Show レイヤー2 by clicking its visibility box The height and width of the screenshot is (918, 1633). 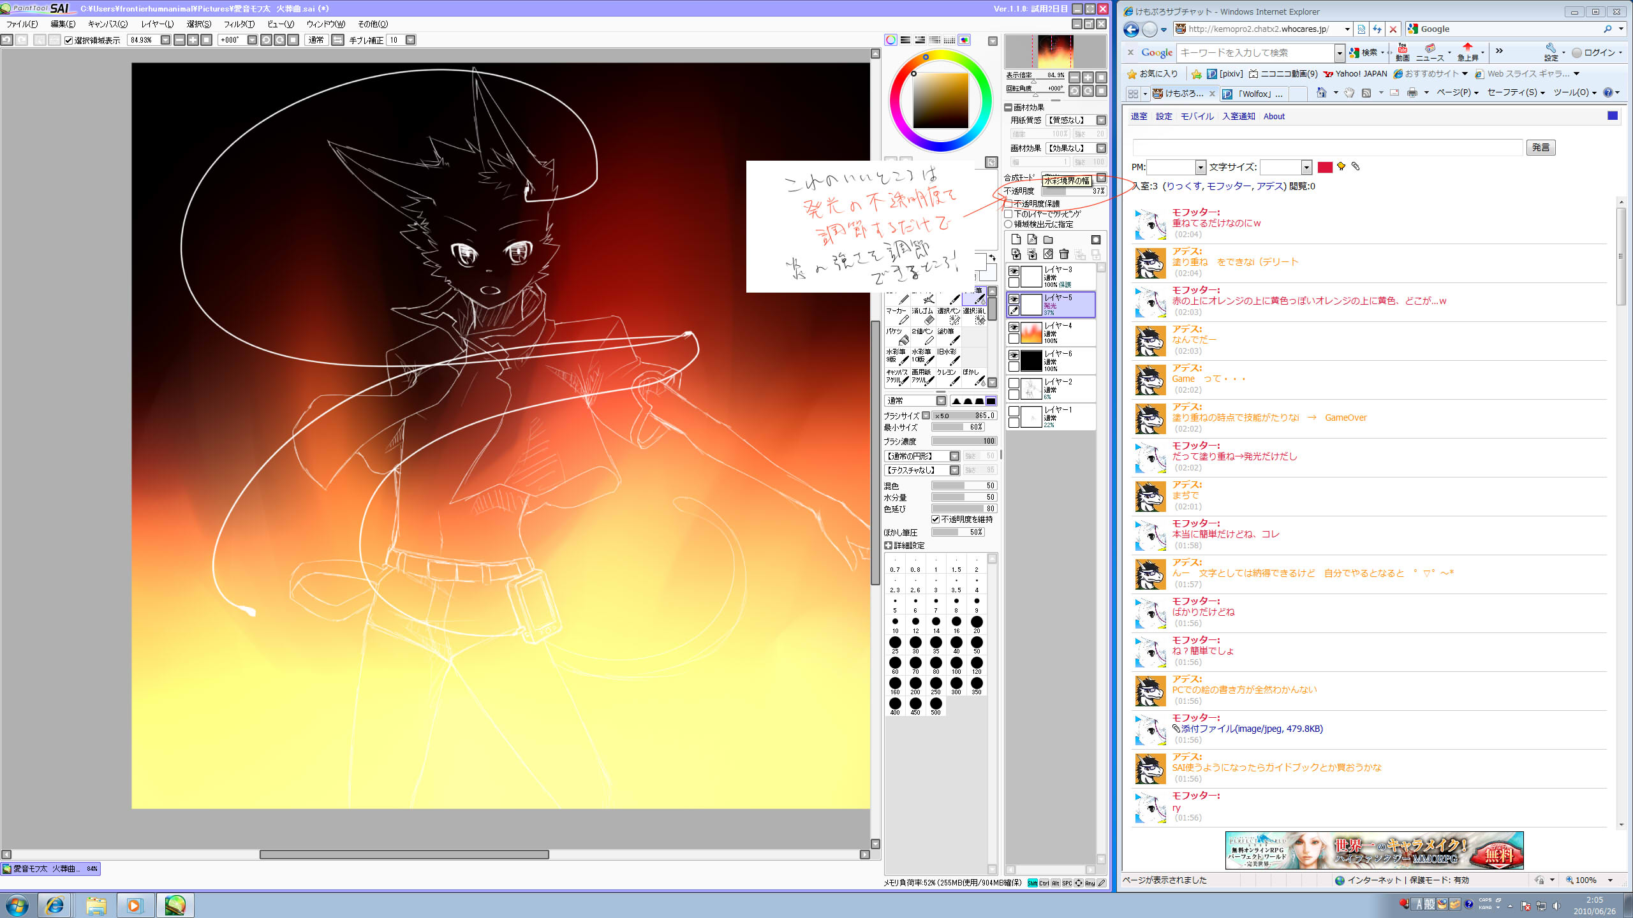tap(1014, 383)
